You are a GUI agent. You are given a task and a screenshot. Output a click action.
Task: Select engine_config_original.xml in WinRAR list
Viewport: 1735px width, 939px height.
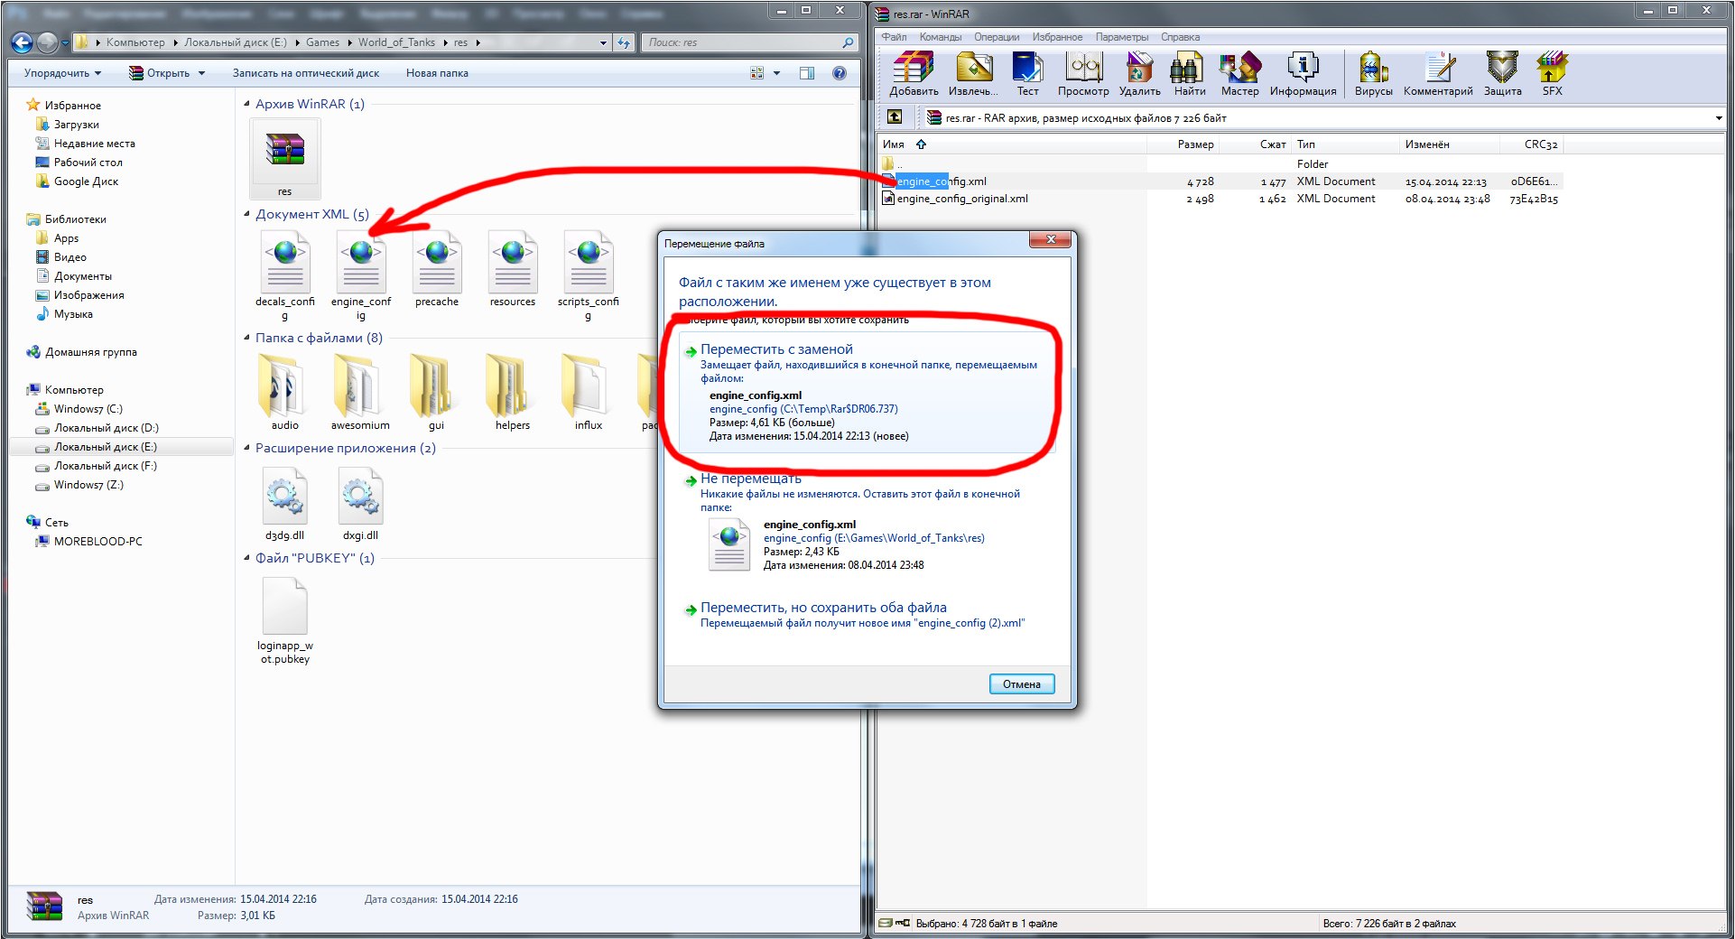pos(962,199)
